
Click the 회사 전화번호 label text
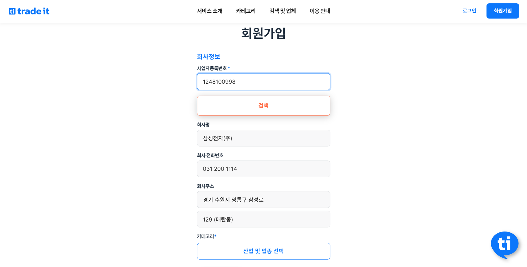(x=210, y=155)
